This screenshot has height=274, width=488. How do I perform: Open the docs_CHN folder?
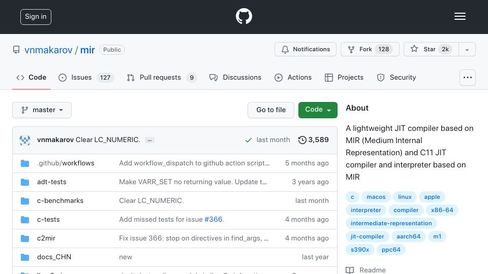click(54, 257)
